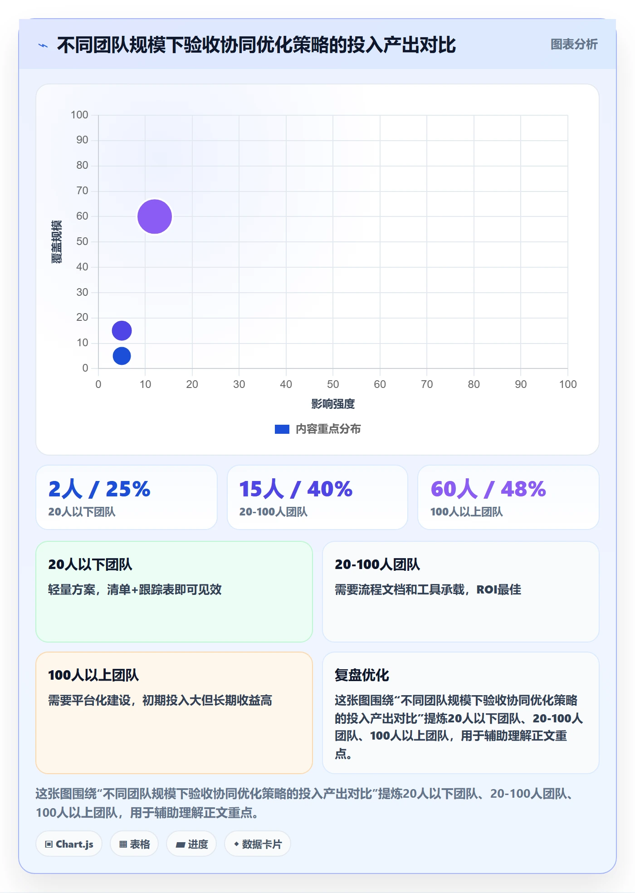Click the 50 tick label on the x-axis
This screenshot has width=635, height=893.
click(333, 384)
